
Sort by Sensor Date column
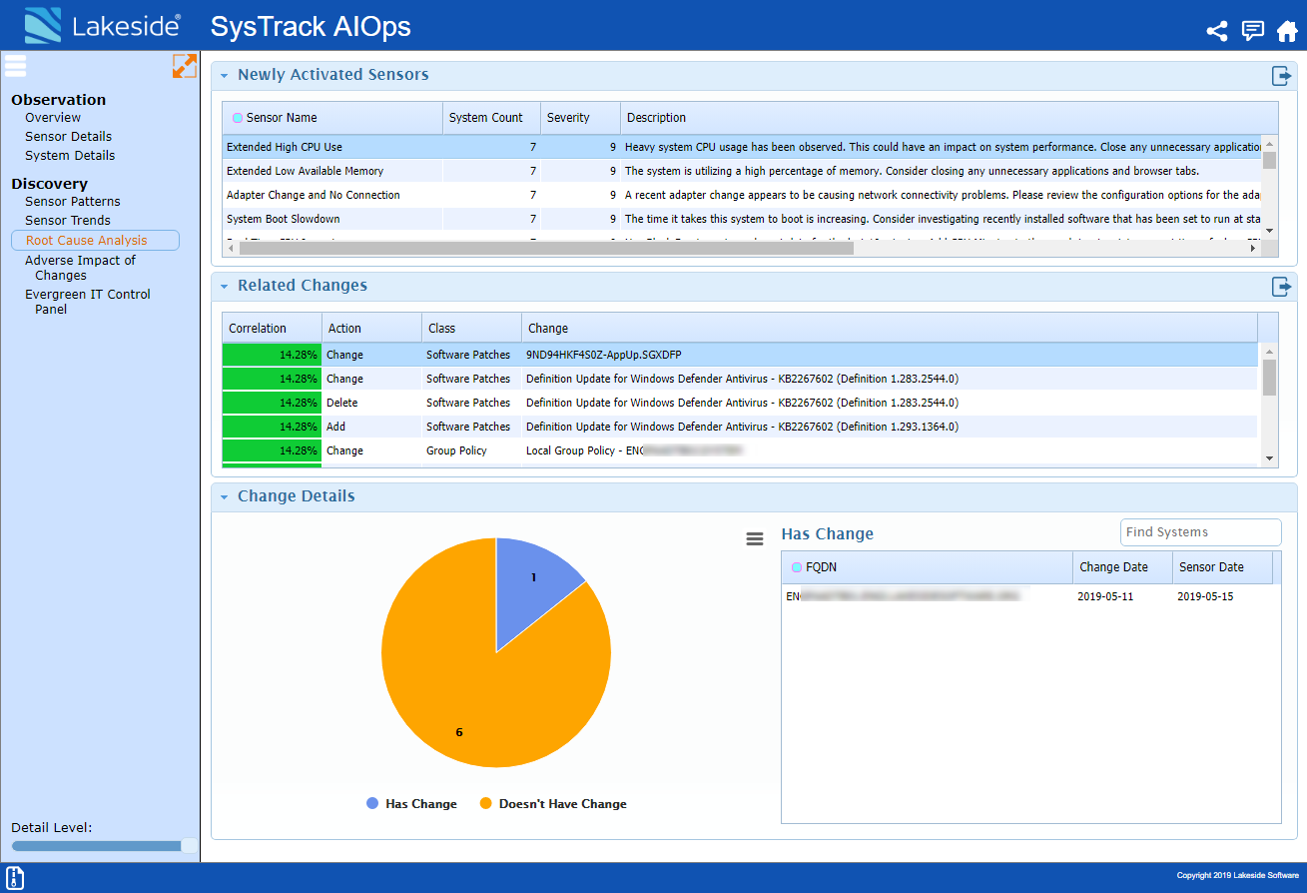tap(1222, 567)
